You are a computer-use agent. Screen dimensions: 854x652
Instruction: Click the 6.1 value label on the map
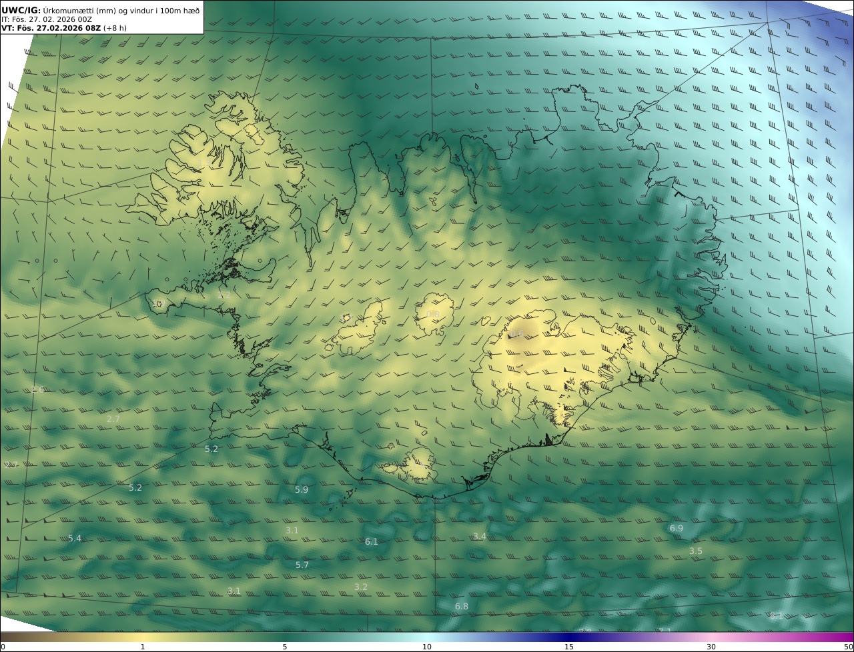(x=372, y=541)
